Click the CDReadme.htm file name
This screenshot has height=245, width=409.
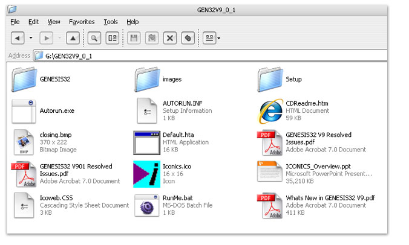click(307, 103)
